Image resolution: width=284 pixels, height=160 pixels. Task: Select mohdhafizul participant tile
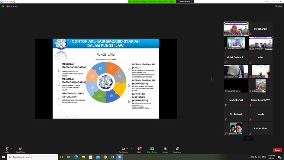click(x=260, y=29)
